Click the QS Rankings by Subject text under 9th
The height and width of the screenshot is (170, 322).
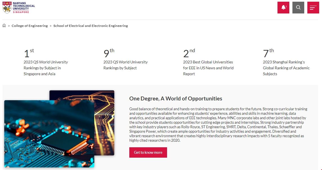point(125,65)
